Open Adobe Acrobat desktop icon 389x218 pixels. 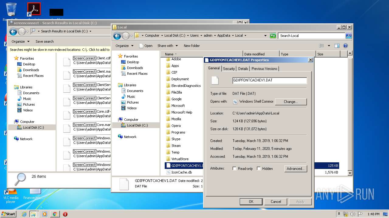click(x=34, y=9)
